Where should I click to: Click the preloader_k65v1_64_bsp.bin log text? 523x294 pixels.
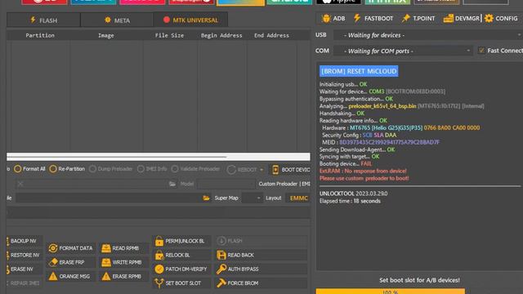pyautogui.click(x=382, y=106)
